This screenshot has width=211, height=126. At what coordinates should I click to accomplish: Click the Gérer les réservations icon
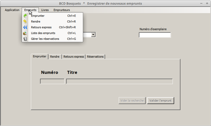click(25, 39)
